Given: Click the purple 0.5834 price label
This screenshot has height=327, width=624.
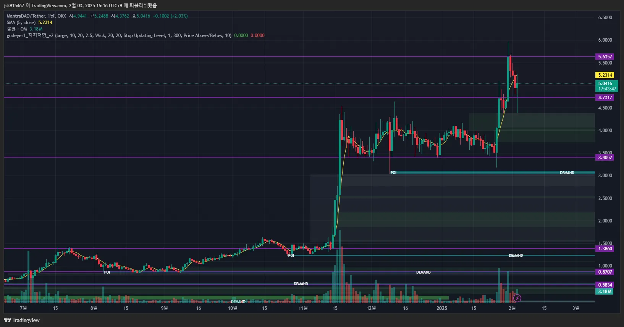Looking at the screenshot, I should [605, 285].
